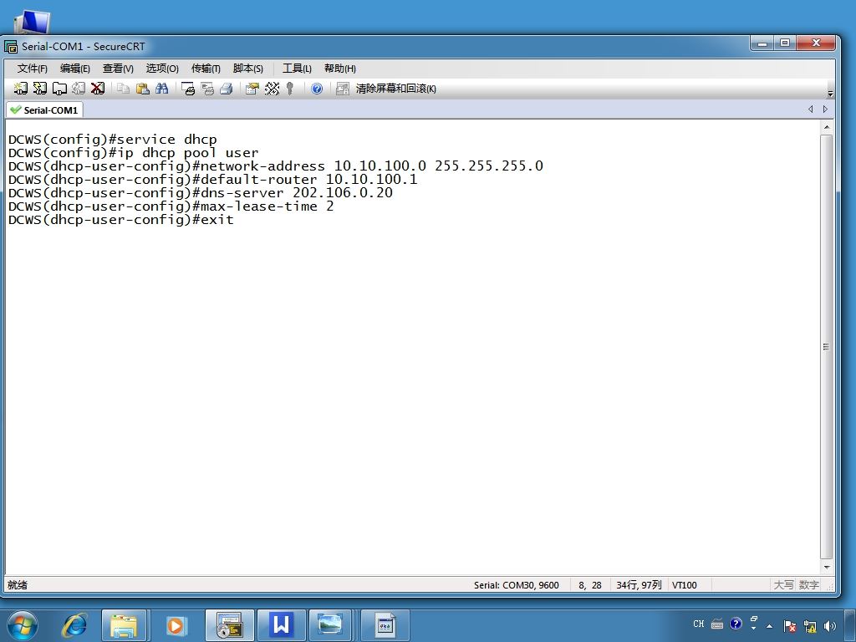
Task: Click the tray volume speaker icon
Action: coord(830,626)
